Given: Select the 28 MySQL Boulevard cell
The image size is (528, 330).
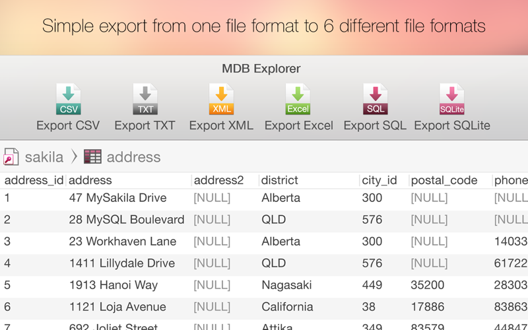Looking at the screenshot, I should tap(127, 220).
